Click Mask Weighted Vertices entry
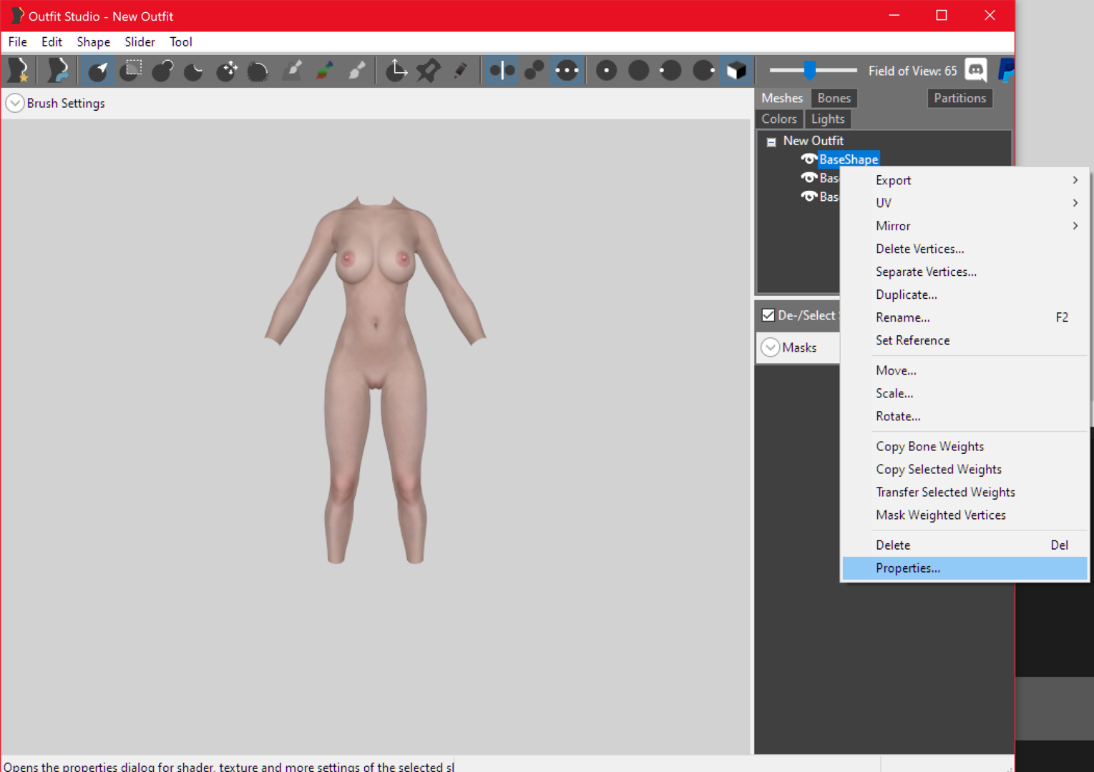Image resolution: width=1094 pixels, height=772 pixels. [x=964, y=515]
